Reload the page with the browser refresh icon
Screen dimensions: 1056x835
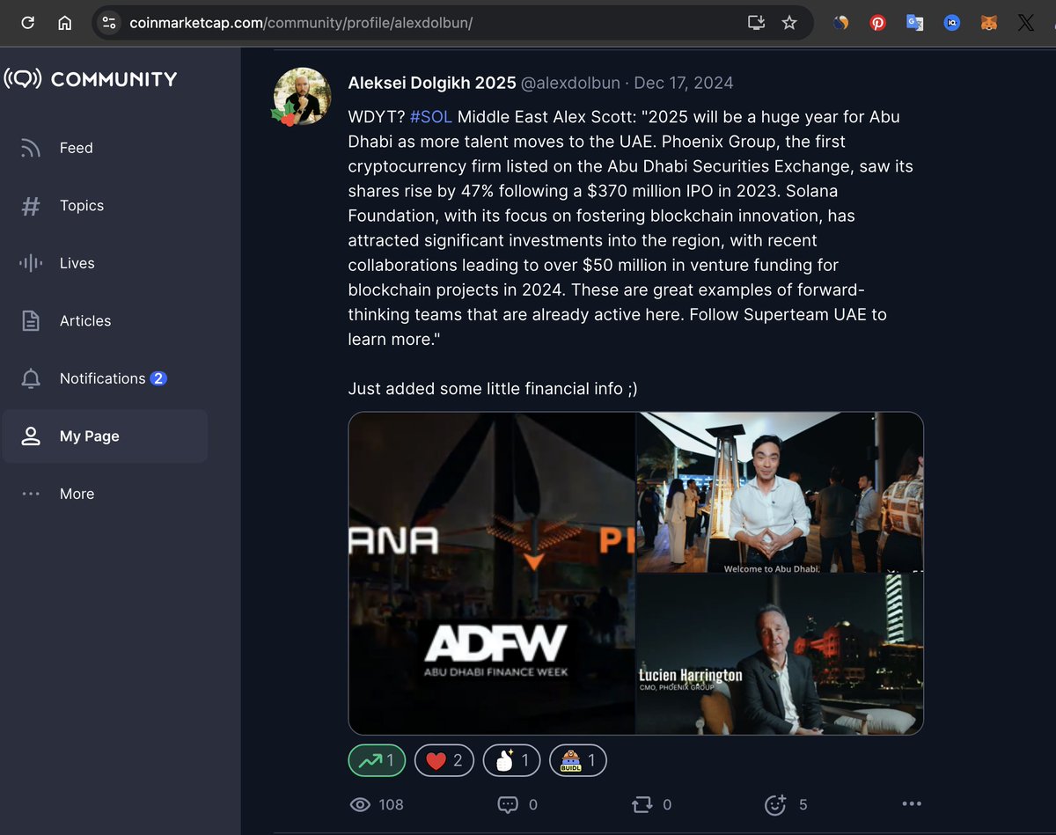(x=27, y=23)
